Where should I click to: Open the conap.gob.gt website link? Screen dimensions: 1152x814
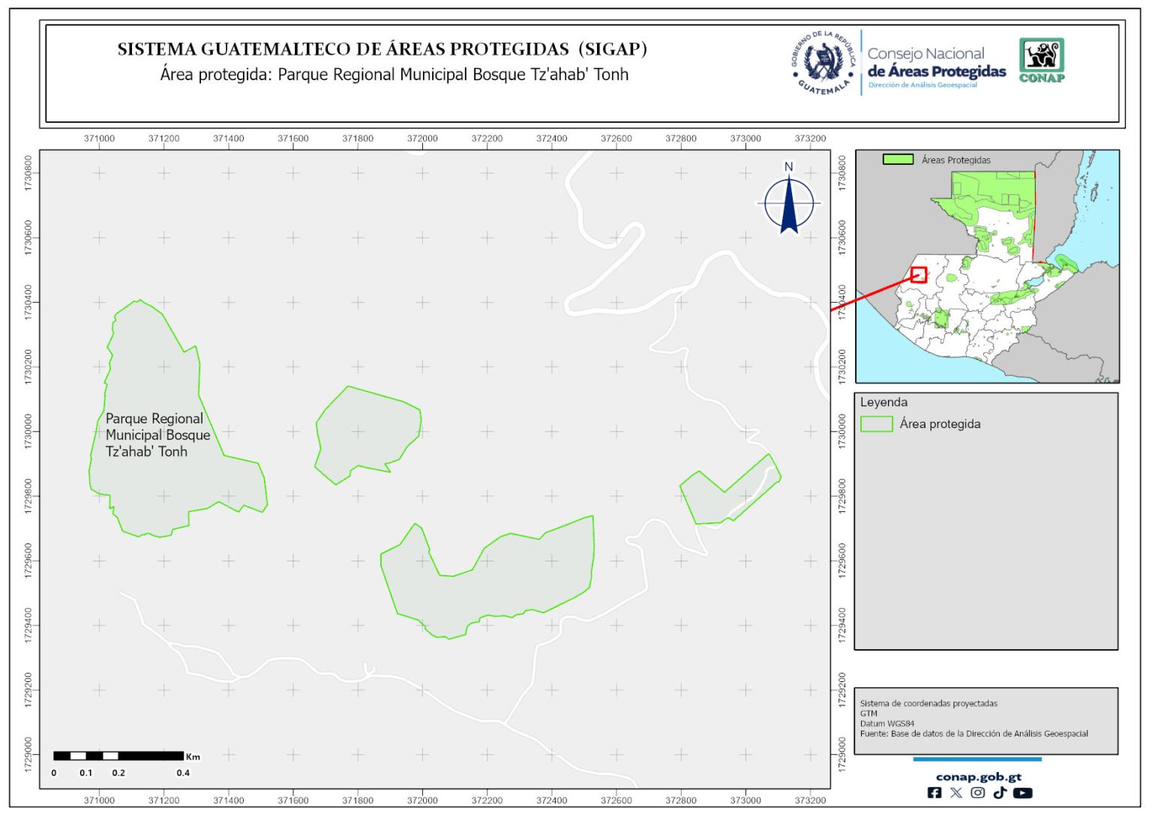coord(978,777)
